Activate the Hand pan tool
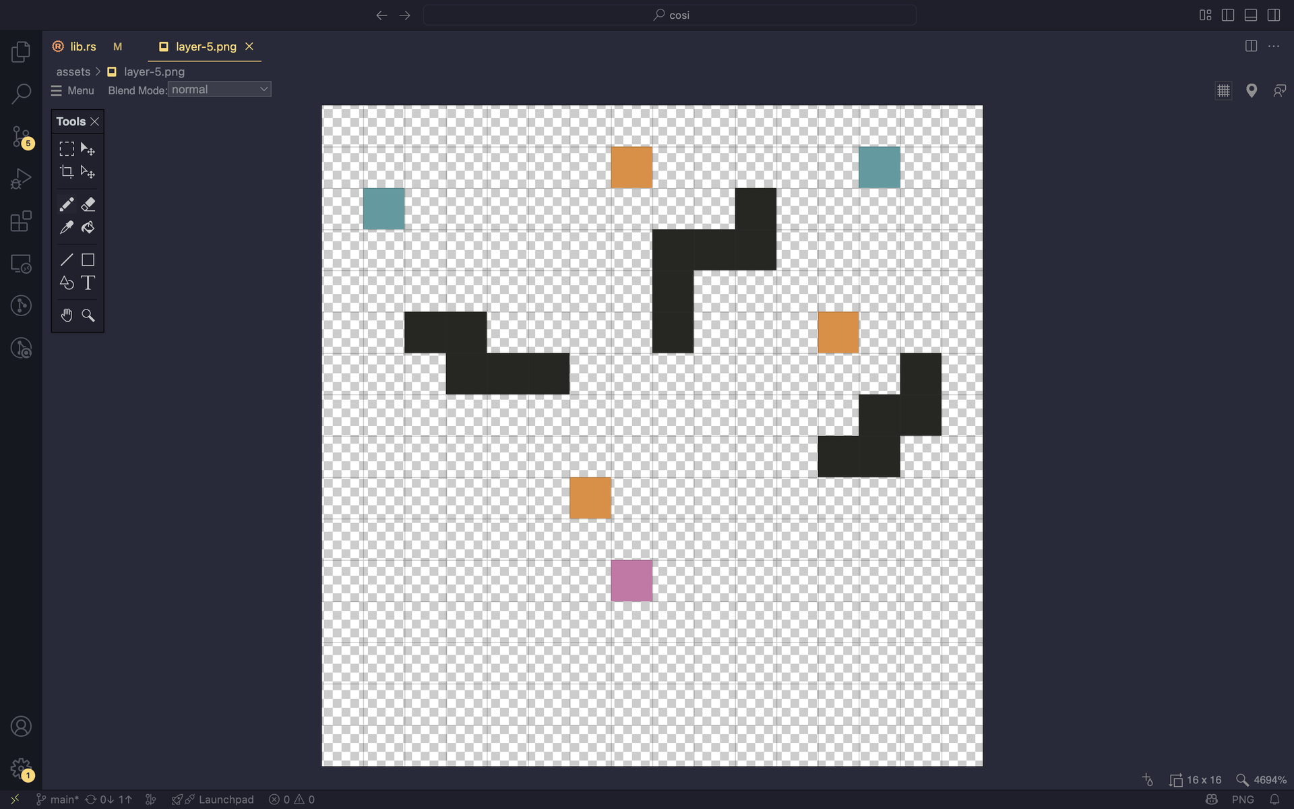This screenshot has height=809, width=1294. 66,316
